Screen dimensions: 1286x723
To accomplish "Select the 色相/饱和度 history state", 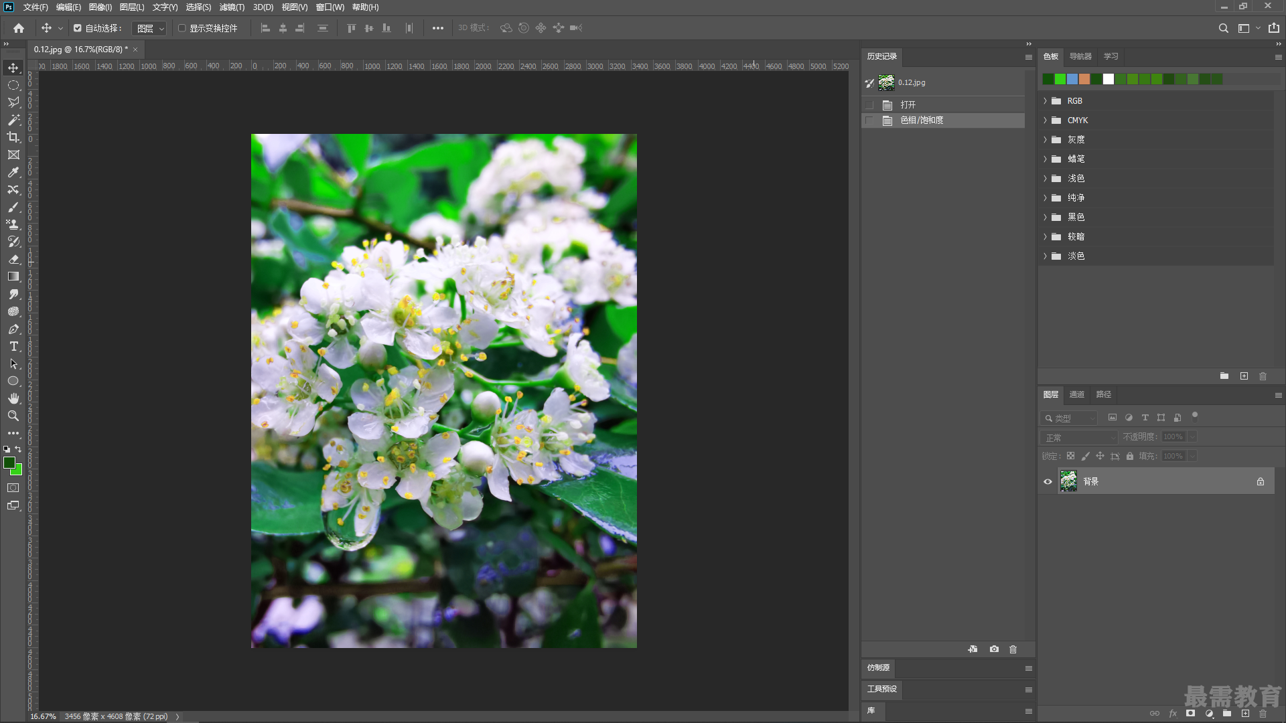I will point(943,120).
